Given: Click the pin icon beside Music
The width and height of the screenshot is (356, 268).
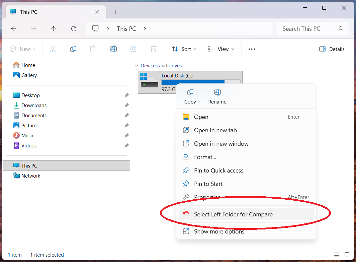Looking at the screenshot, I should 127,135.
